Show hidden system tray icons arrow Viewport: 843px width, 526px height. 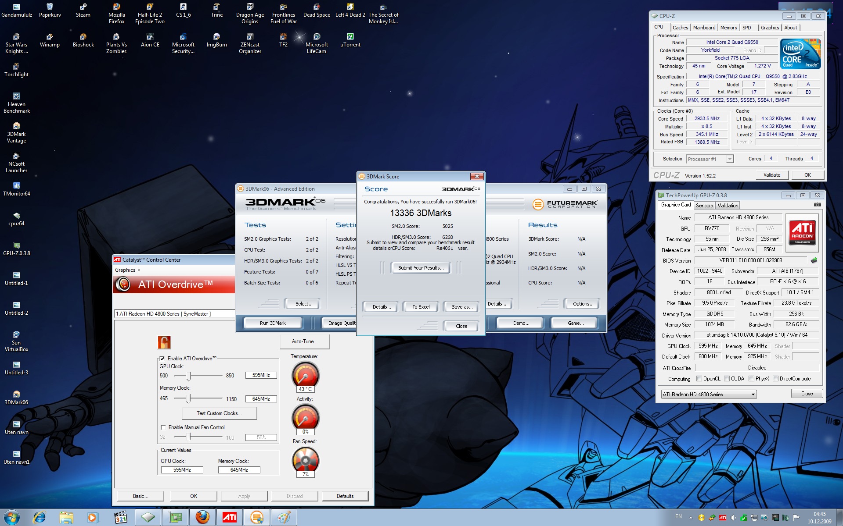[691, 518]
